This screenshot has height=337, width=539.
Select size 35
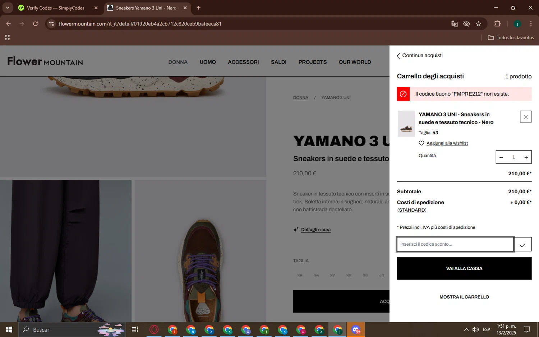300,276
